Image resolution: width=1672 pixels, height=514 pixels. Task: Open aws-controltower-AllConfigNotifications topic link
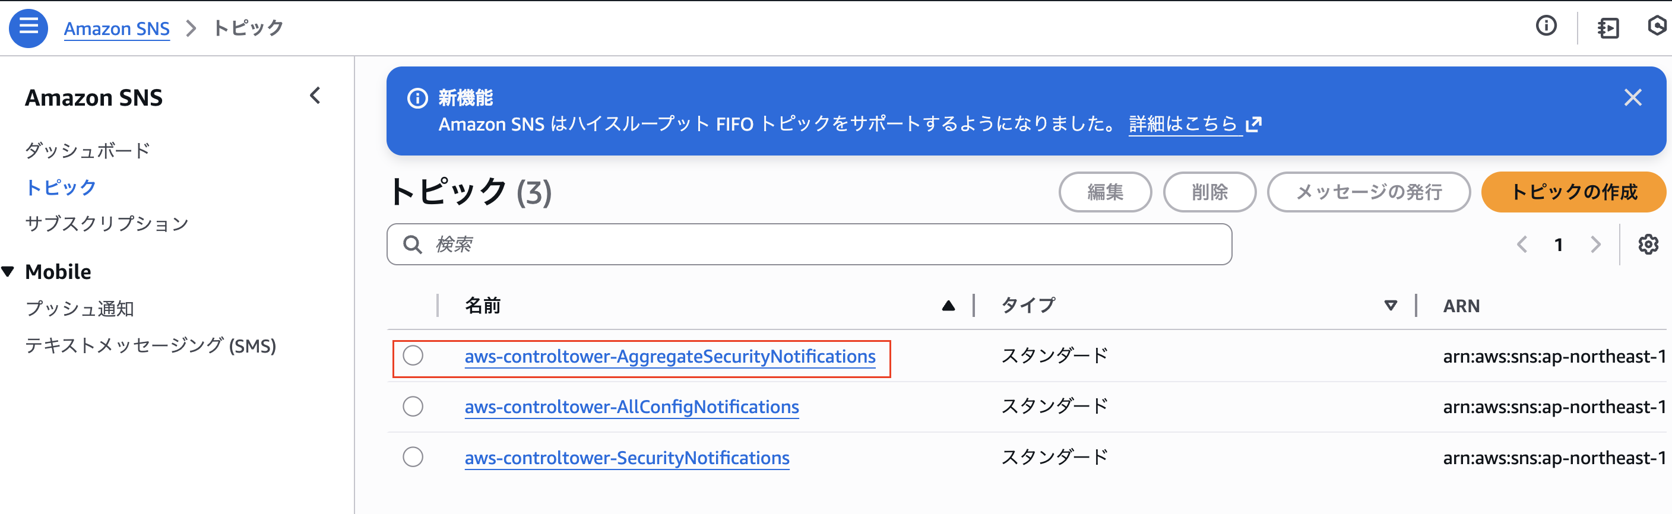[632, 407]
